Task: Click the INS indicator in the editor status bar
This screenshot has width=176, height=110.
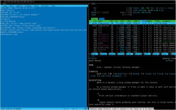Action: click(x=85, y=109)
